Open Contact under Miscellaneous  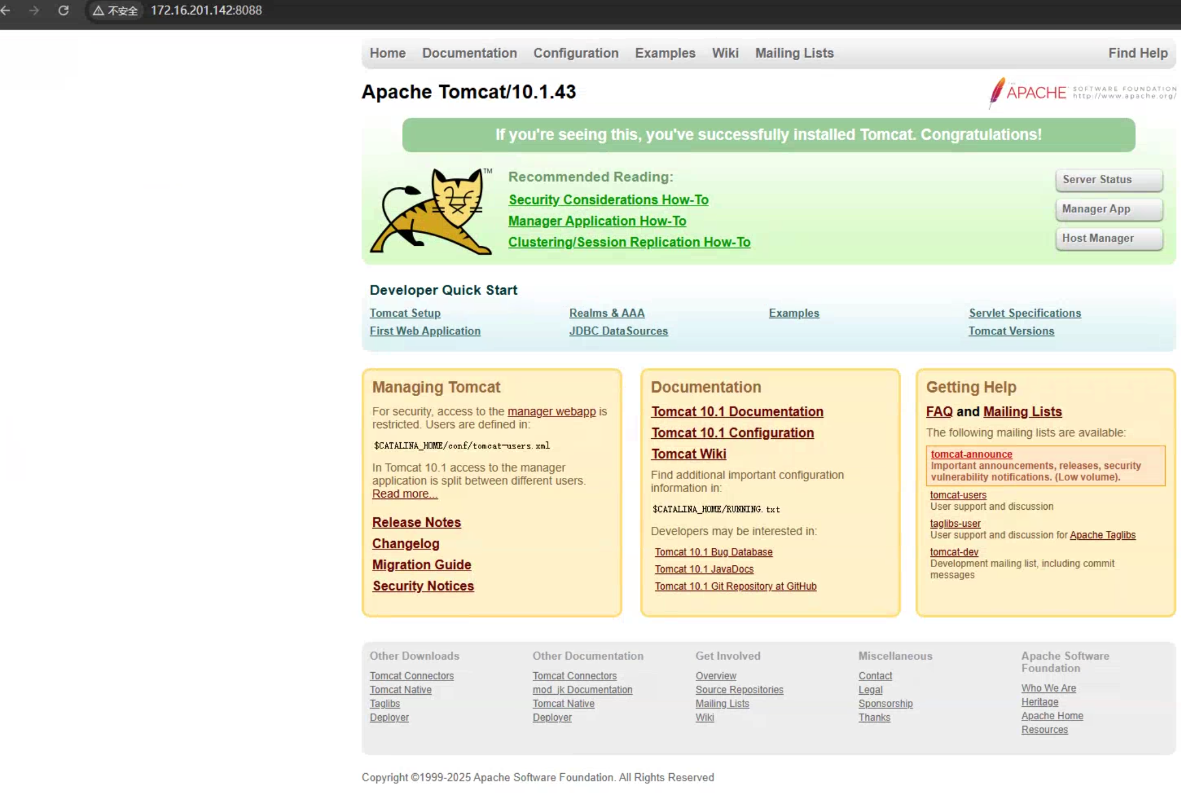[x=875, y=676]
